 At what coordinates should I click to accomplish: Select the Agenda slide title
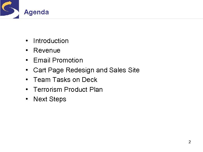36,12
